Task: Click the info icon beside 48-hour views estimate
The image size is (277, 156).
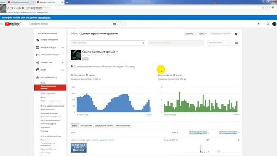Action: click(100, 79)
